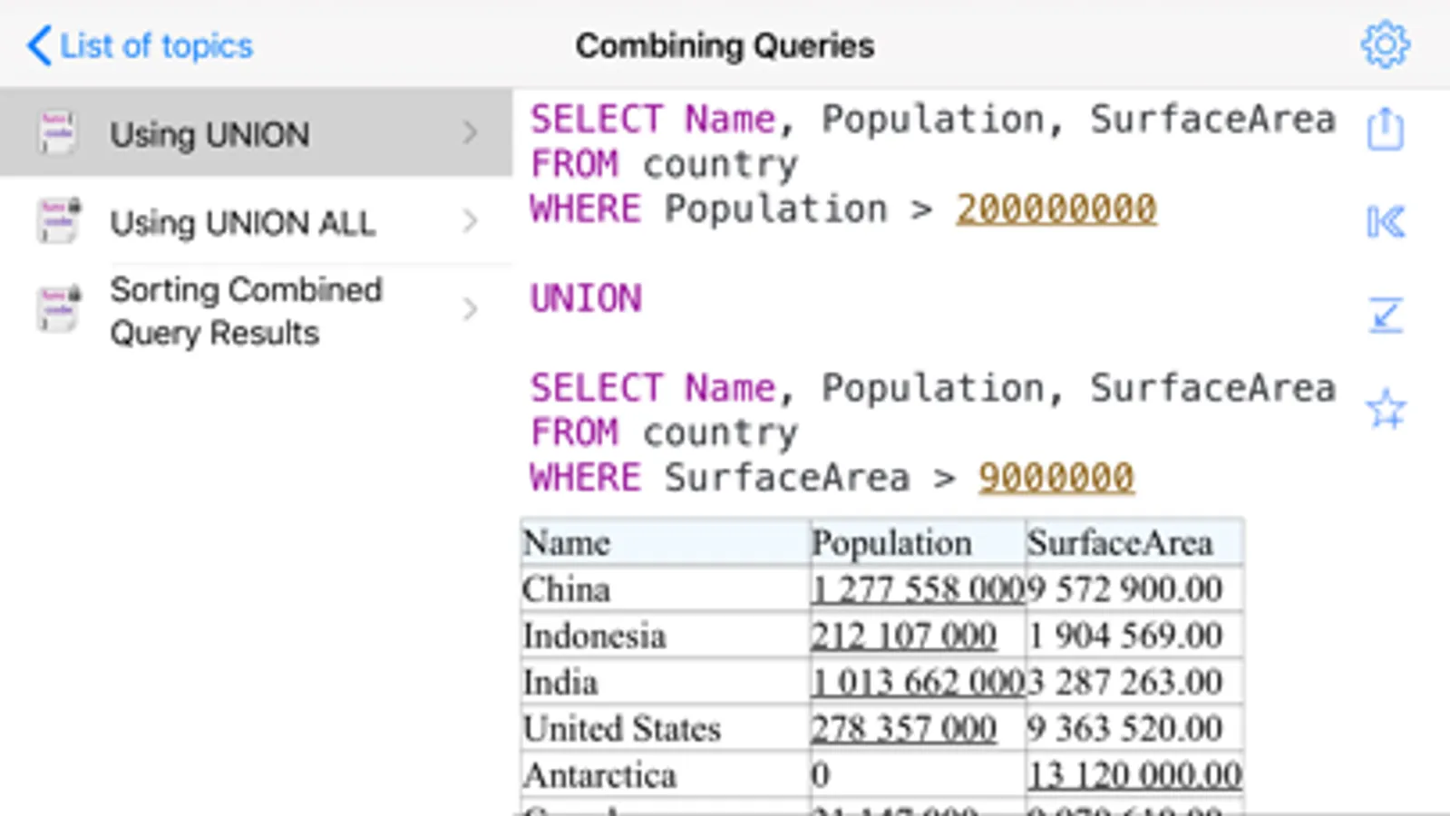This screenshot has height=816, width=1450.
Task: Click the SurfaceArea column header
Action: pos(1134,542)
